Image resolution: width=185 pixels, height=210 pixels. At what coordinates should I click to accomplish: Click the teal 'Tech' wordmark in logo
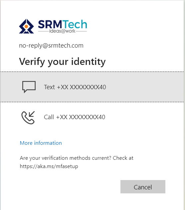[x=75, y=24]
